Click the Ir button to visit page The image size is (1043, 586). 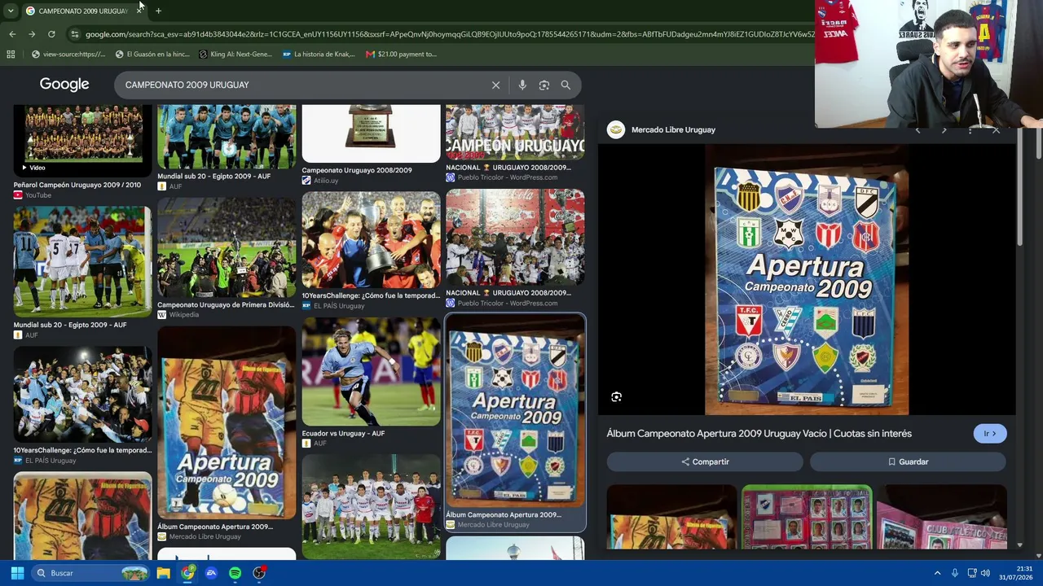pos(990,434)
